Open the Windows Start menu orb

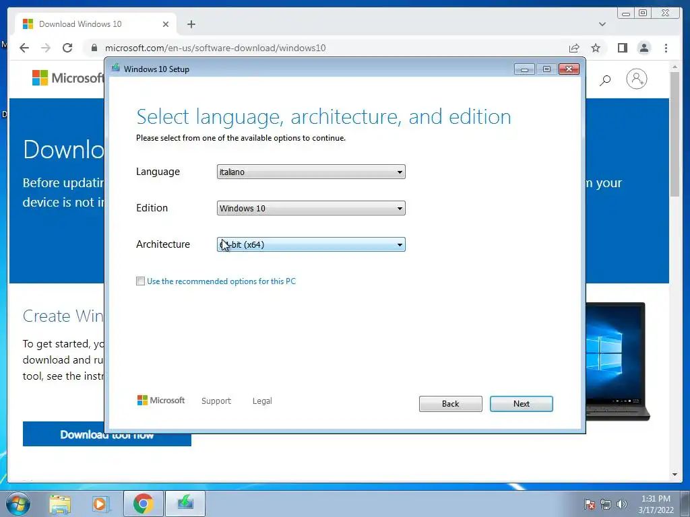pos(18,504)
